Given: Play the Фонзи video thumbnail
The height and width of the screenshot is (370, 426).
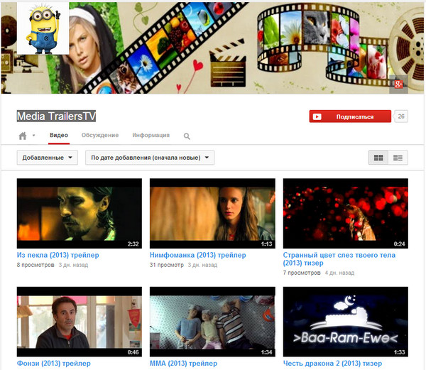Looking at the screenshot, I should point(80,322).
